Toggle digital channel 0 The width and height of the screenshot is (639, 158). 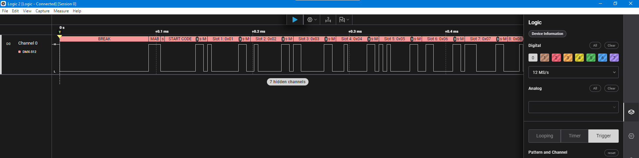tap(533, 58)
